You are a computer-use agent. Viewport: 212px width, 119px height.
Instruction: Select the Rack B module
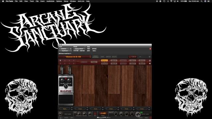[142, 63]
